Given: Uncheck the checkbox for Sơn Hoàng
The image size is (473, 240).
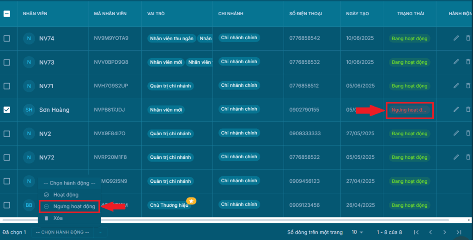Looking at the screenshot, I should point(7,110).
